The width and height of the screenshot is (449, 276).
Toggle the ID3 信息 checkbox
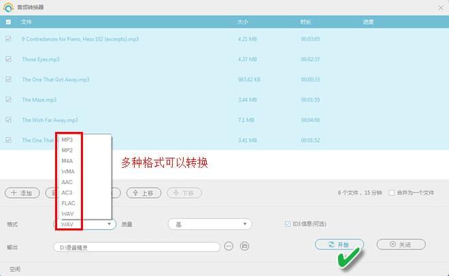pyautogui.click(x=288, y=224)
